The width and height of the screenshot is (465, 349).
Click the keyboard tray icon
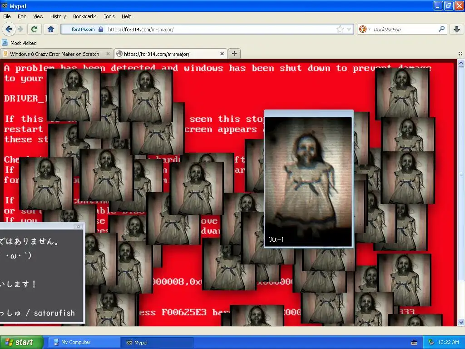(x=414, y=343)
